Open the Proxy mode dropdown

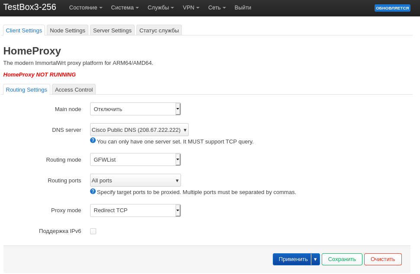pos(135,210)
